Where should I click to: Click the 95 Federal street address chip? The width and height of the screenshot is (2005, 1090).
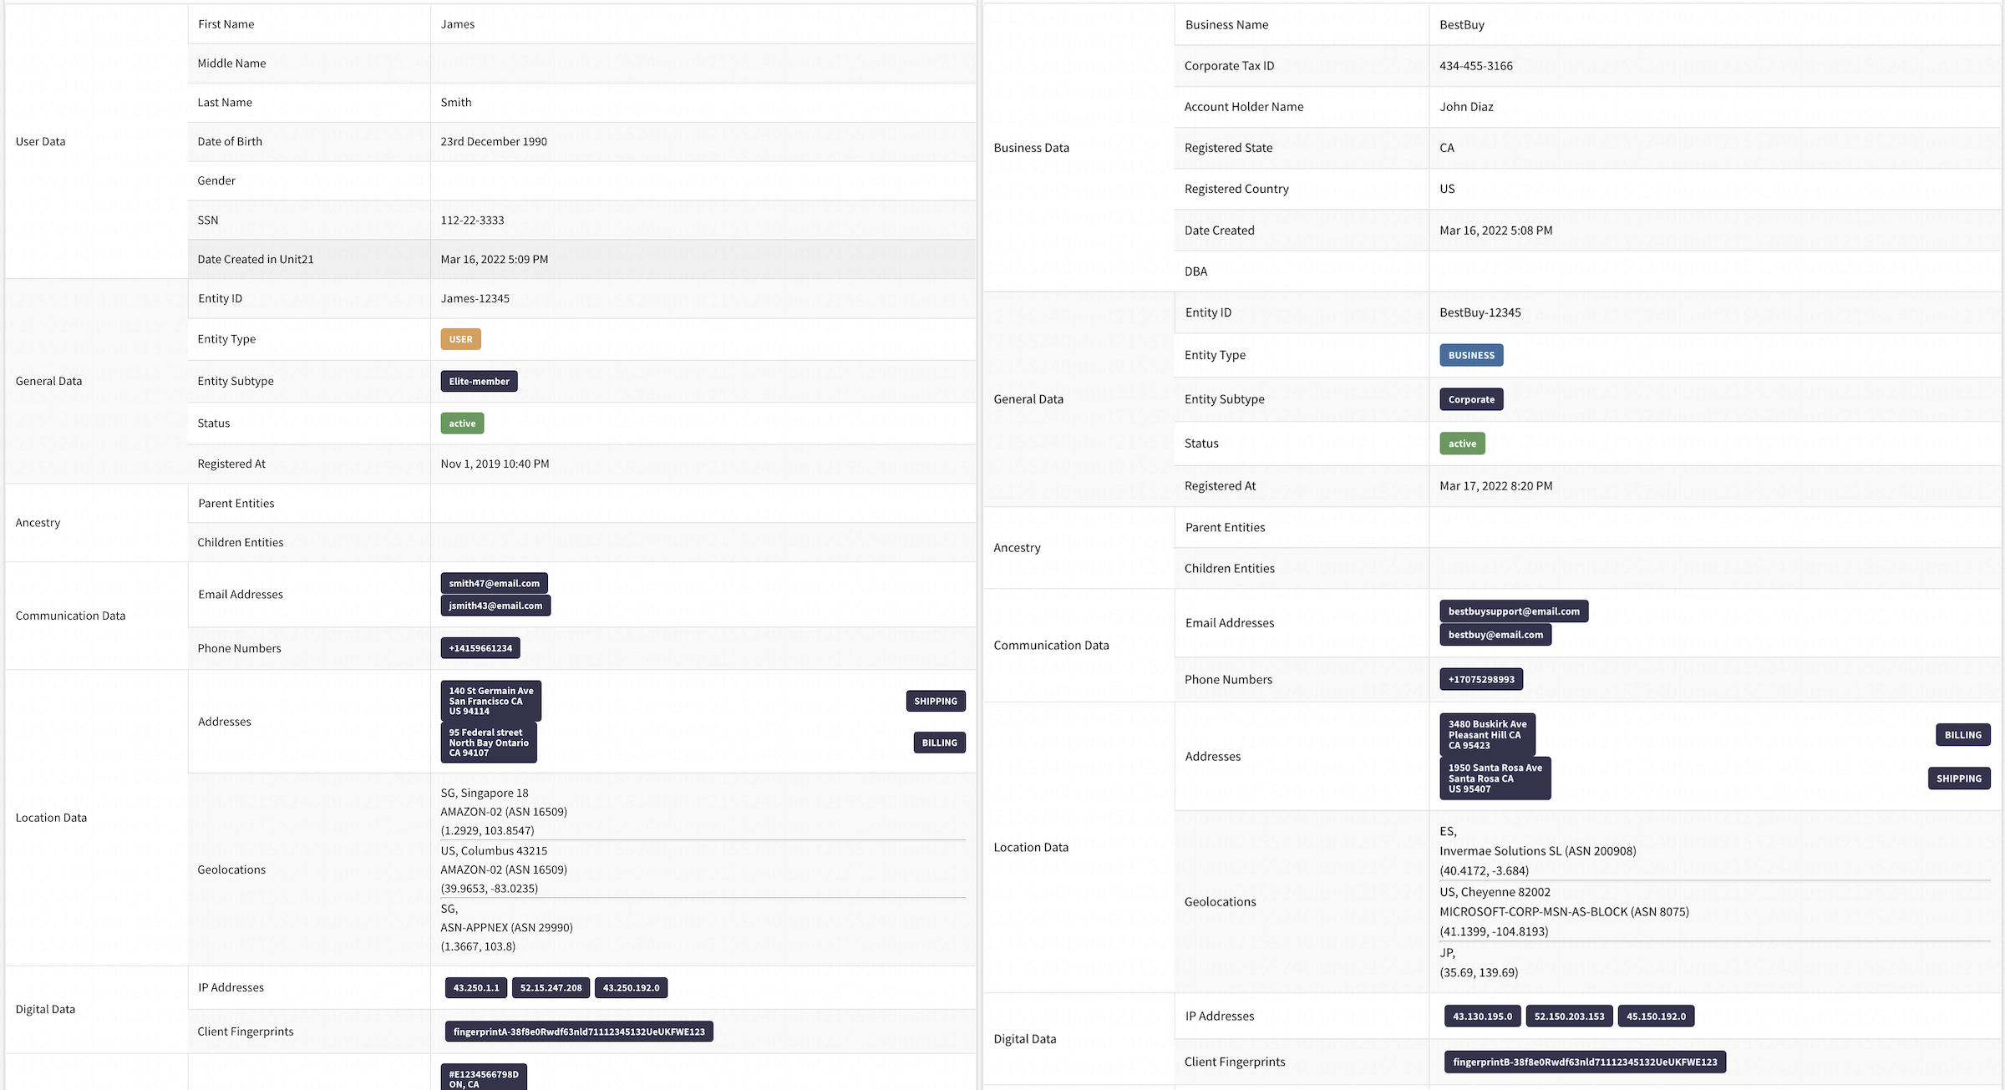click(x=488, y=743)
